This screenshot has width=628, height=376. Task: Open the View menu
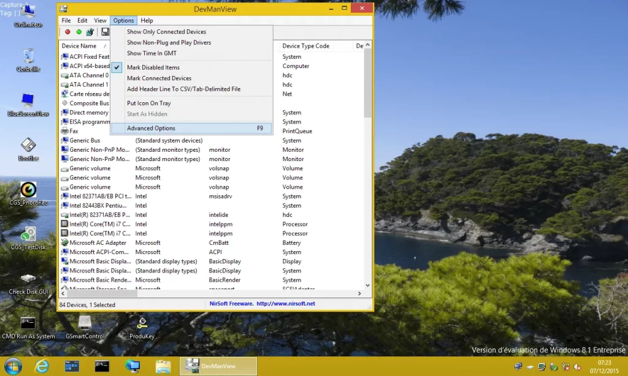click(100, 20)
